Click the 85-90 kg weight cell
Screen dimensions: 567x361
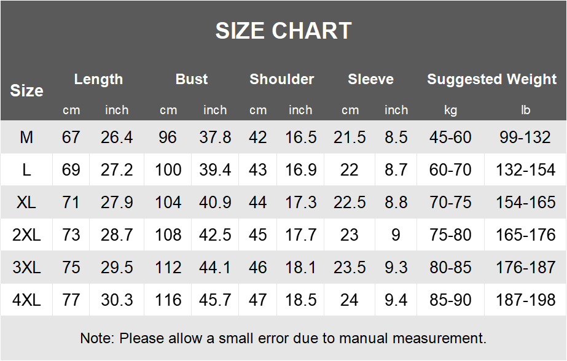tap(451, 300)
